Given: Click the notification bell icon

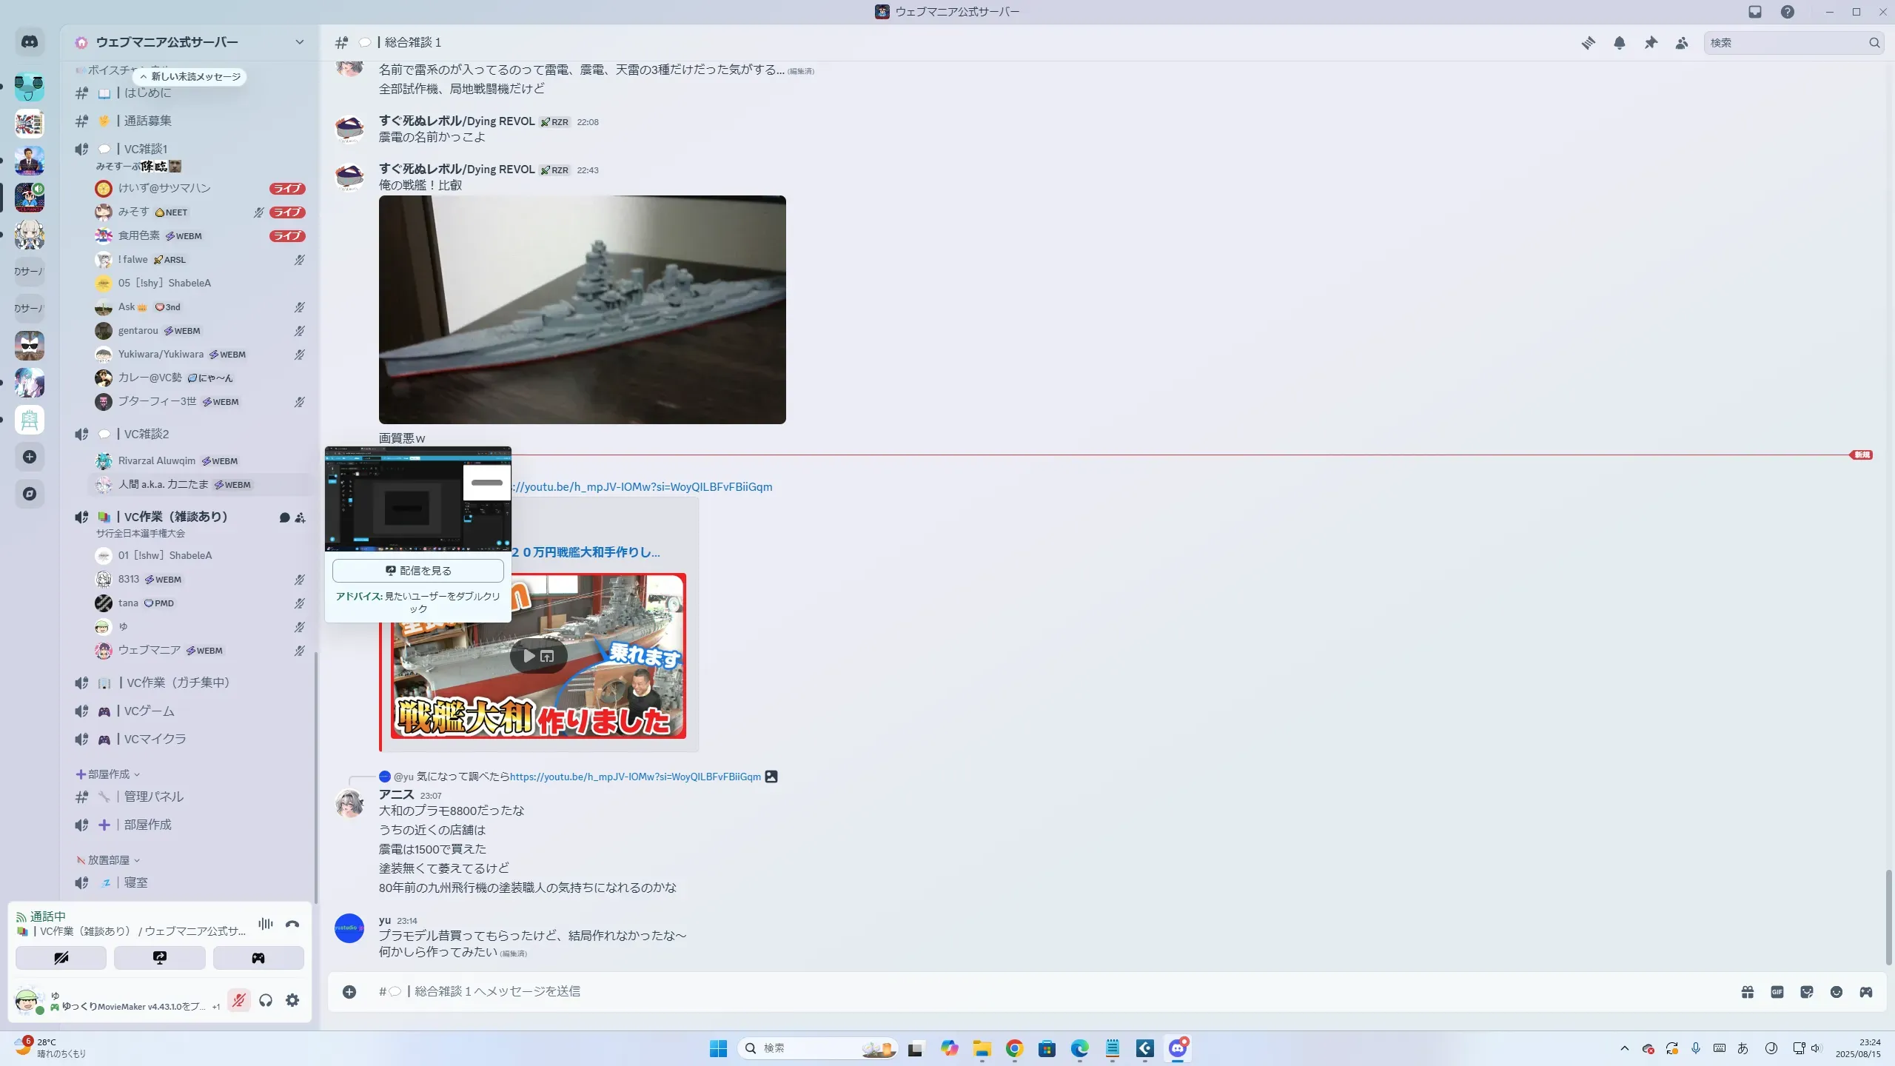Looking at the screenshot, I should pyautogui.click(x=1620, y=43).
